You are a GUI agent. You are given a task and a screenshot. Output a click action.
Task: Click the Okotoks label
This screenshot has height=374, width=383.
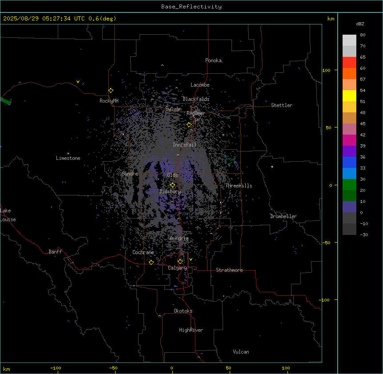click(x=183, y=311)
